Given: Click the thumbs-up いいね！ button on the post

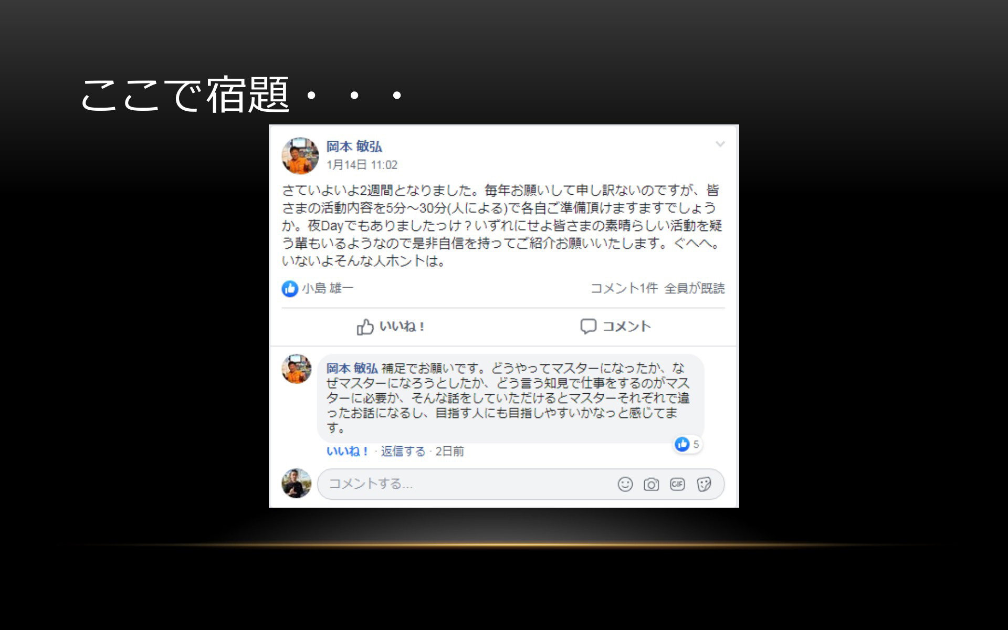Looking at the screenshot, I should pos(391,327).
